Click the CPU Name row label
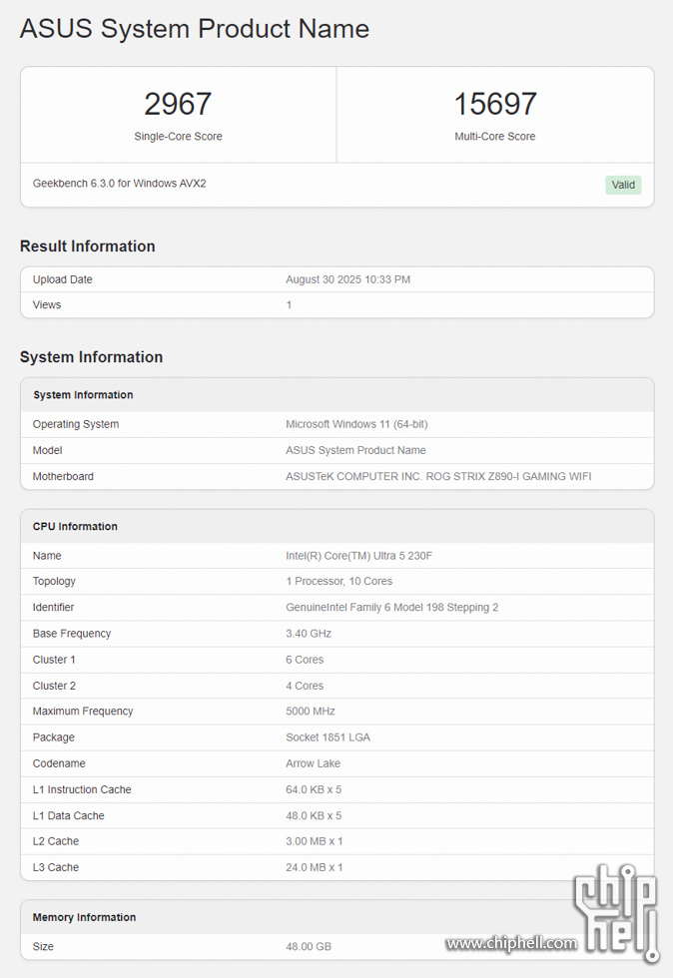Viewport: 673px width, 978px height. (x=47, y=556)
